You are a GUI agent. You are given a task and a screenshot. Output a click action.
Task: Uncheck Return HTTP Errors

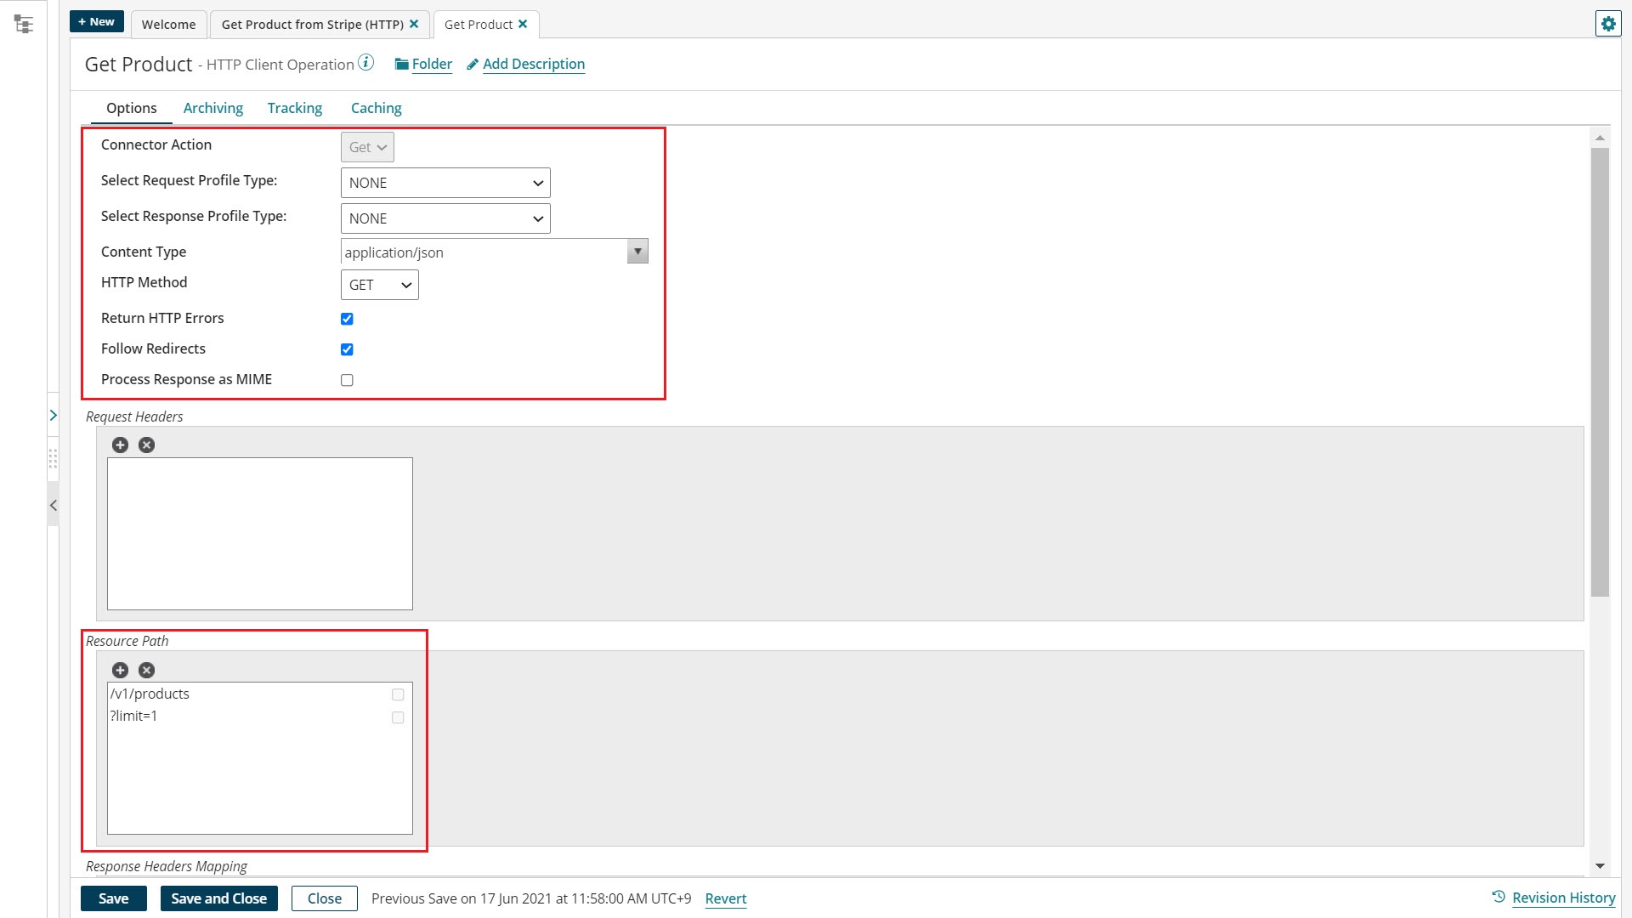click(346, 318)
